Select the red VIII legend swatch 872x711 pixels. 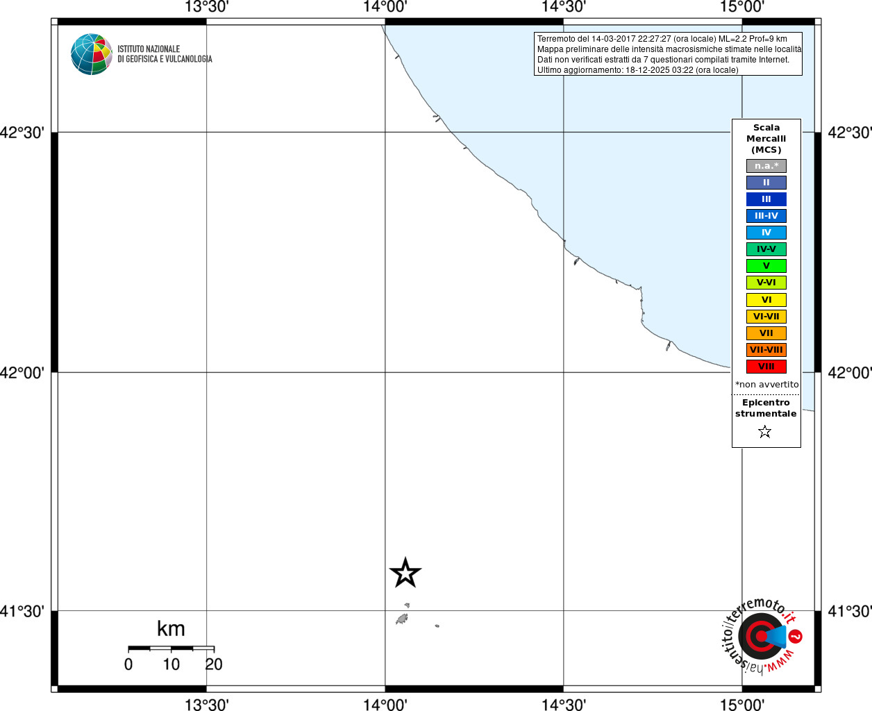[766, 367]
